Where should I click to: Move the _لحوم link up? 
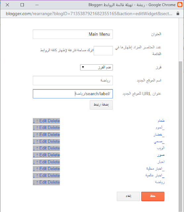(x=37, y=128)
